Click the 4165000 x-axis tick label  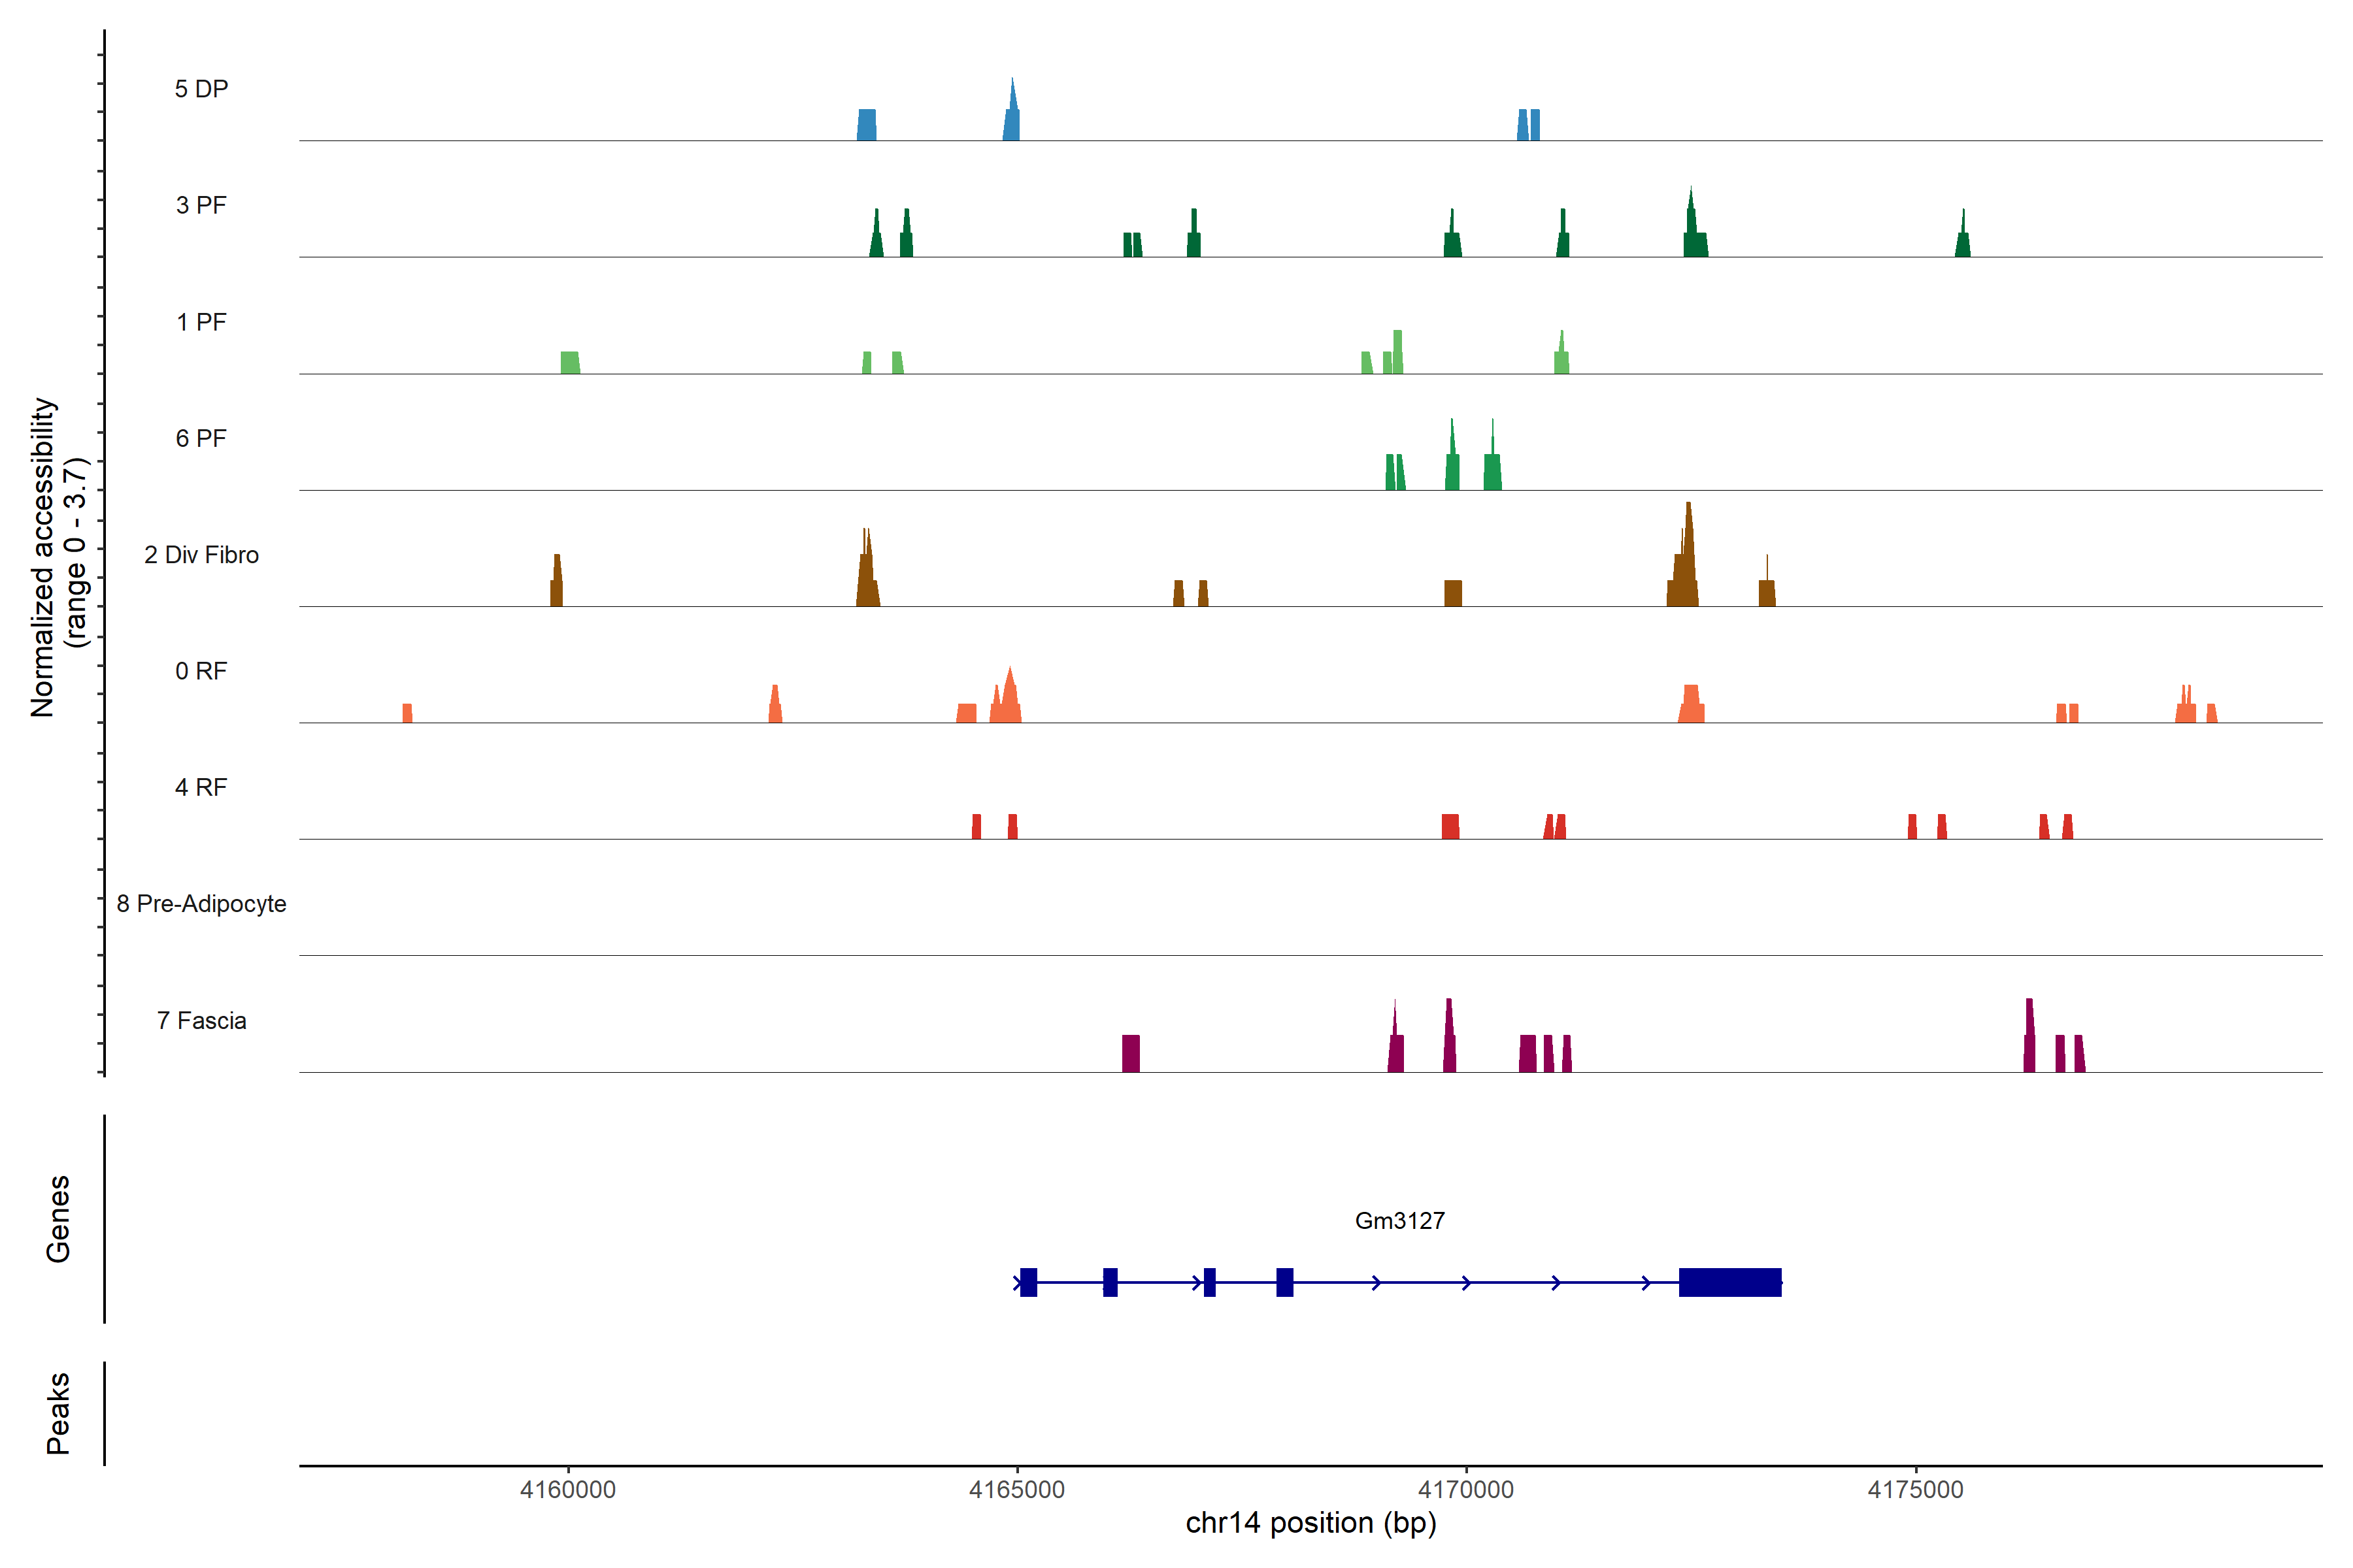click(x=1018, y=1489)
